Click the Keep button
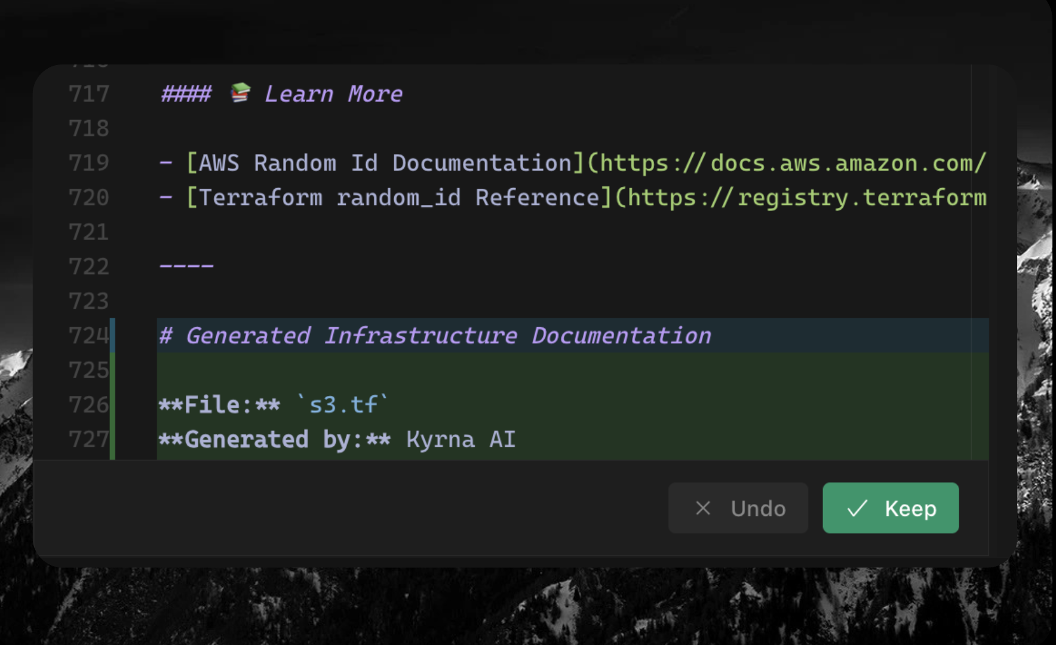The height and width of the screenshot is (645, 1056). 891,508
